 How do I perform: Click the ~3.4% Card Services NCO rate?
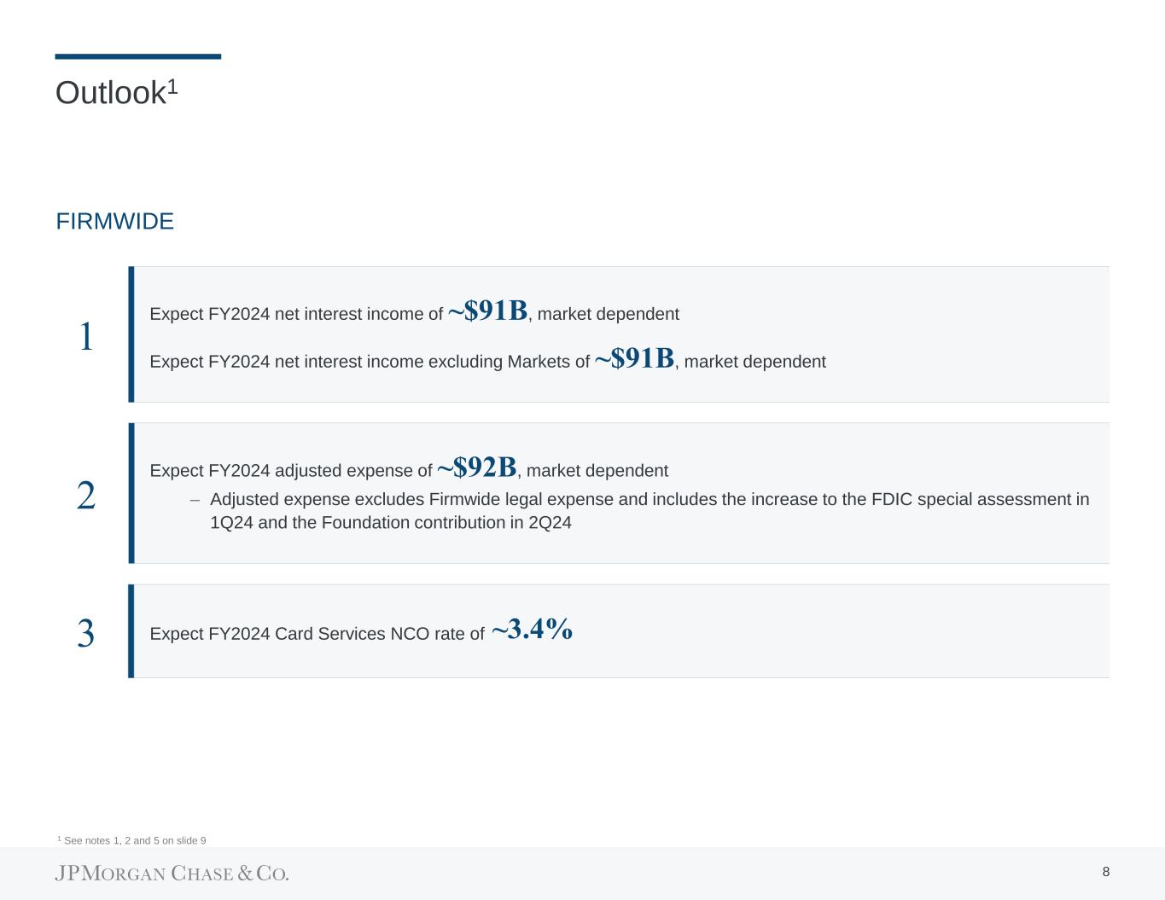pyautogui.click(x=533, y=630)
